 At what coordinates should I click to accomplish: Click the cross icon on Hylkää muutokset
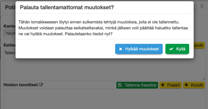120,49
